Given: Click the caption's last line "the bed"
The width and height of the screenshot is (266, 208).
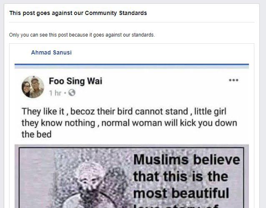Looking at the screenshot, I should 36,134.
